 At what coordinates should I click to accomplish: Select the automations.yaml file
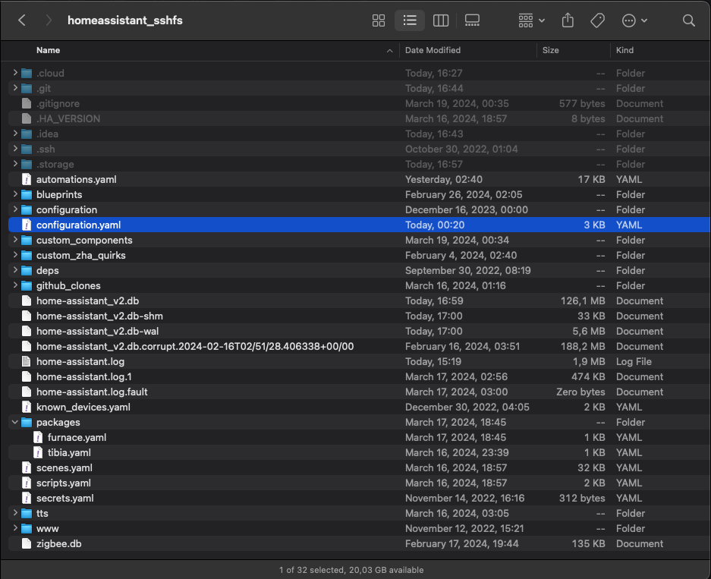click(77, 179)
